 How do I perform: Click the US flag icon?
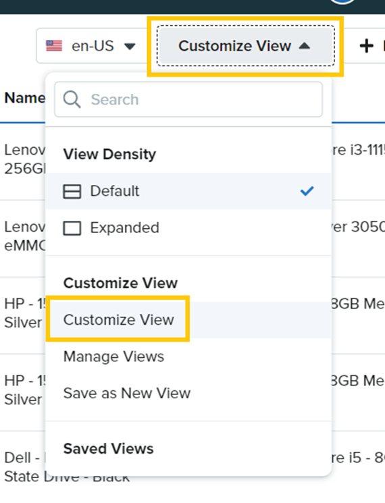click(54, 46)
